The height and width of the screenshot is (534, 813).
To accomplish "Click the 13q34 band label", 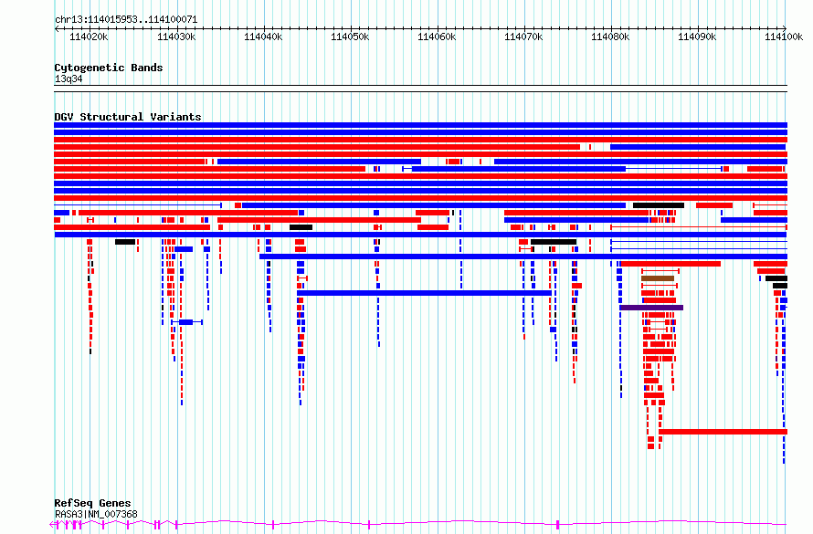I will (69, 79).
